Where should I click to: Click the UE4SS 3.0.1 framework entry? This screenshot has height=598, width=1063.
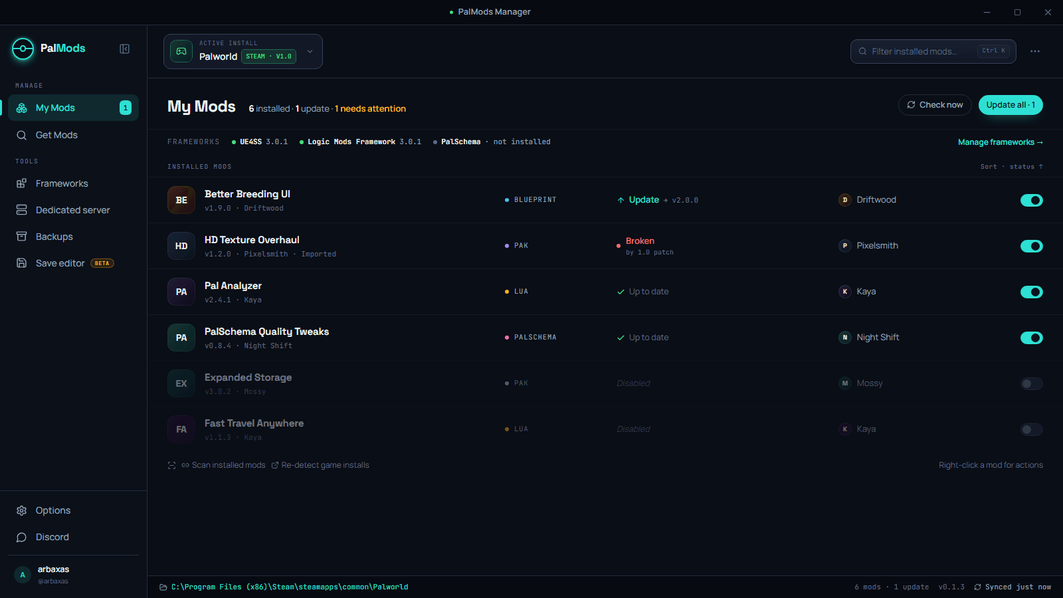(x=260, y=142)
